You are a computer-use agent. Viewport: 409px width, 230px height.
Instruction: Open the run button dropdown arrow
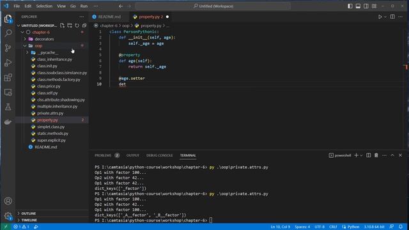pyautogui.click(x=385, y=17)
